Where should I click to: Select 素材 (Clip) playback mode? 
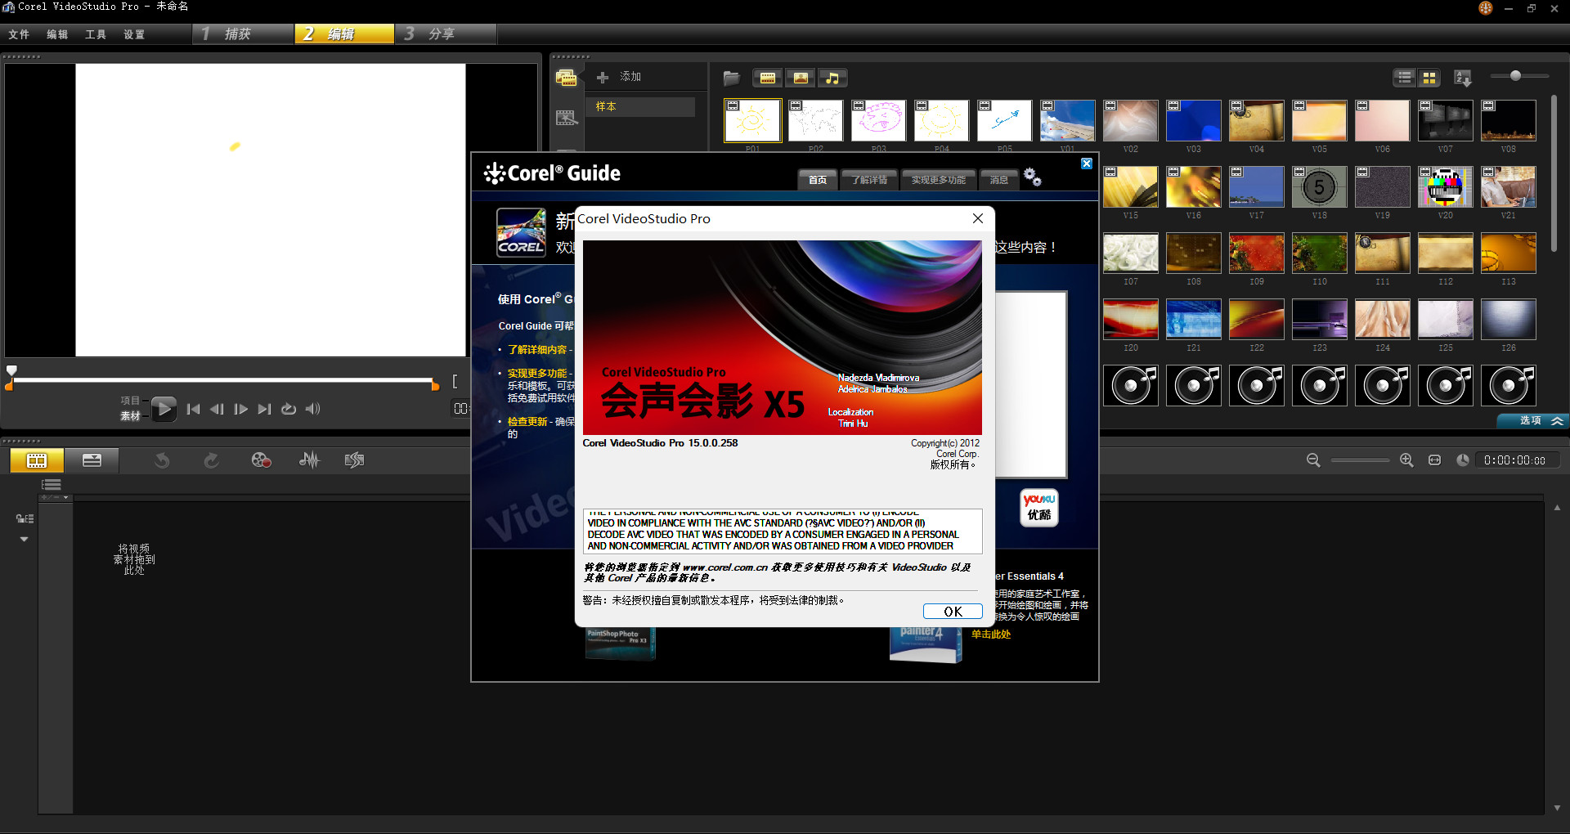point(130,416)
